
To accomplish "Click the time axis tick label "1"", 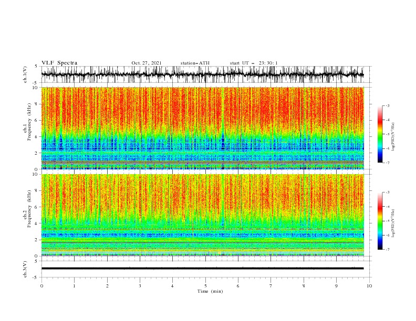I will 74,286.
